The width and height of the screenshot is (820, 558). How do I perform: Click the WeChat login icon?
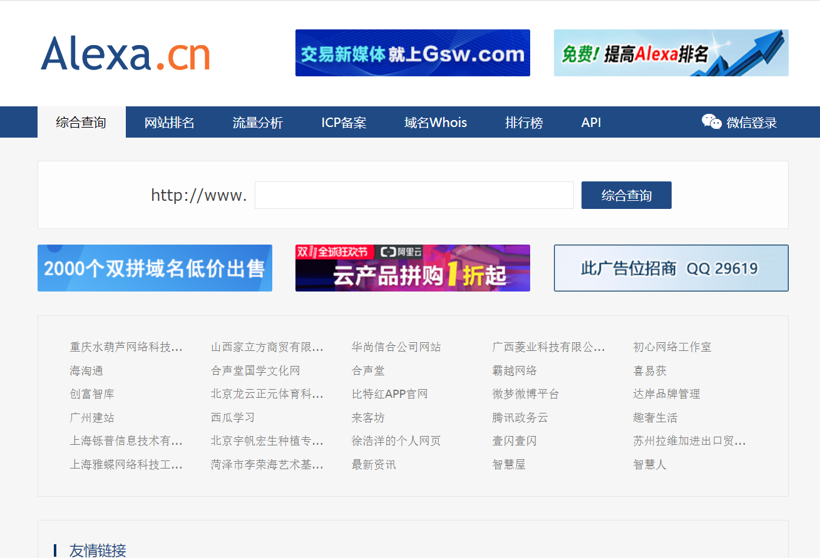coord(711,122)
